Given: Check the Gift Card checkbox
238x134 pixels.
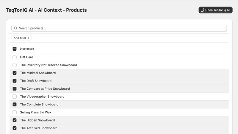Looking at the screenshot, I should (x=15, y=57).
